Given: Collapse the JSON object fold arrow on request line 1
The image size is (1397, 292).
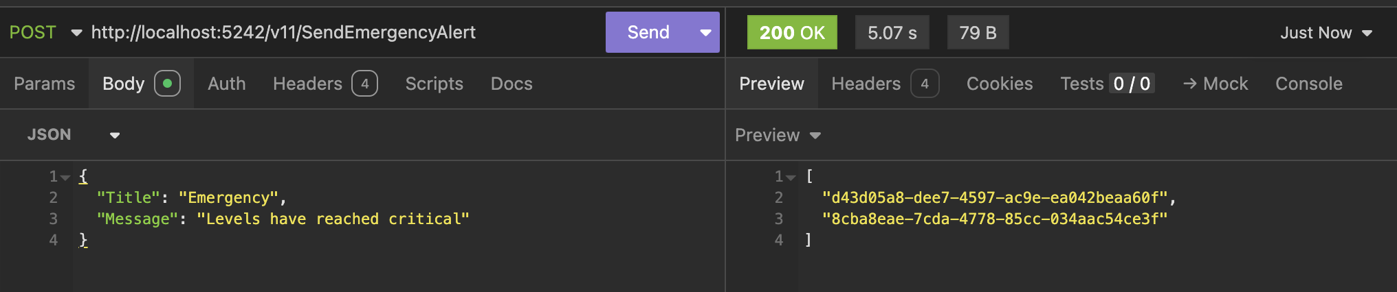Looking at the screenshot, I should pos(65,178).
